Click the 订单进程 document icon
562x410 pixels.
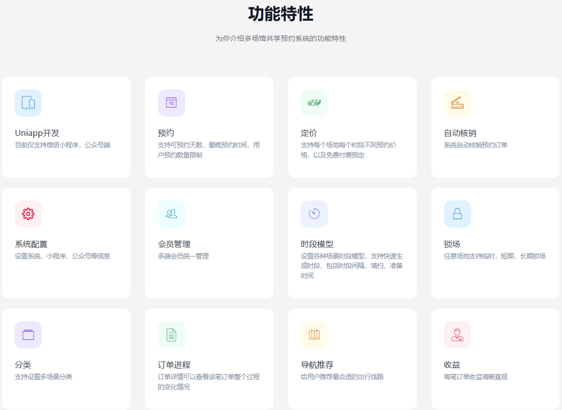tap(171, 335)
